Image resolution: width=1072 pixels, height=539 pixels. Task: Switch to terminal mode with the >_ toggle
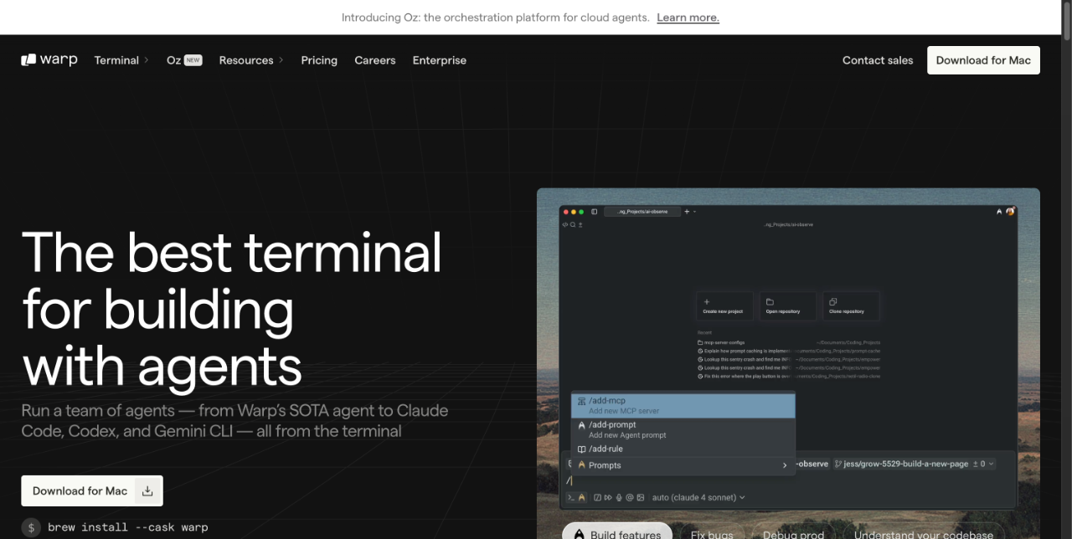pyautogui.click(x=570, y=497)
